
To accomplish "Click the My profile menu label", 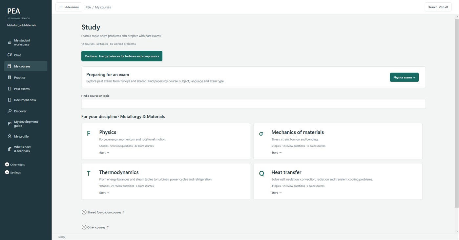I will [21, 136].
